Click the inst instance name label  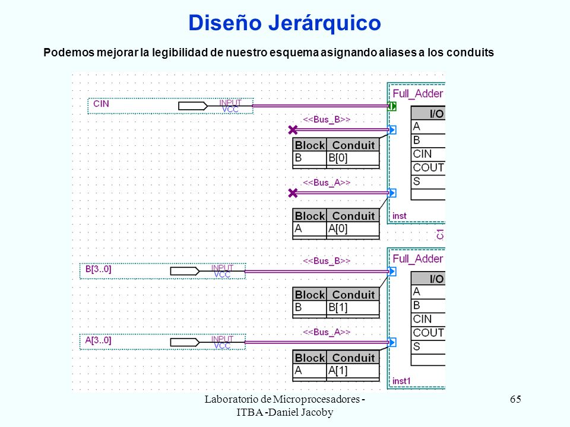click(x=400, y=216)
